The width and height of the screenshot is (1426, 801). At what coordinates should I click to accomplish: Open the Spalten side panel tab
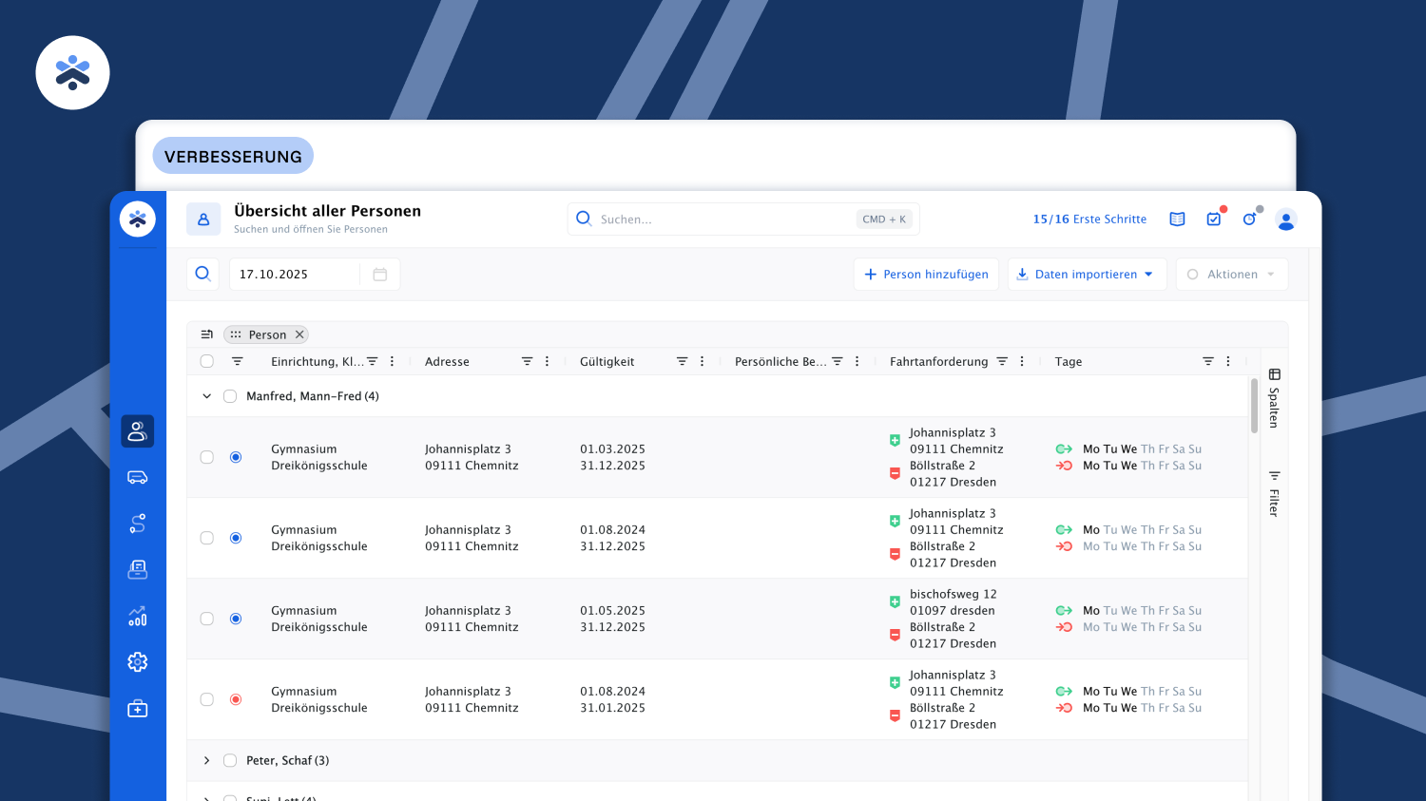1274,399
